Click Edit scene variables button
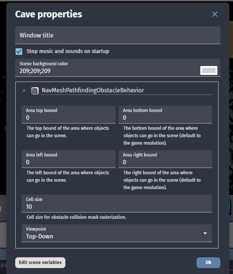233x274 pixels. click(x=41, y=263)
